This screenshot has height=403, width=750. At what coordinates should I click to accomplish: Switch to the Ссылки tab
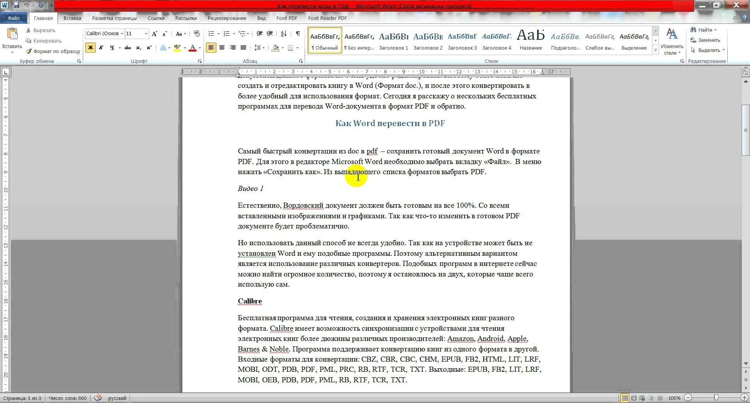(156, 18)
